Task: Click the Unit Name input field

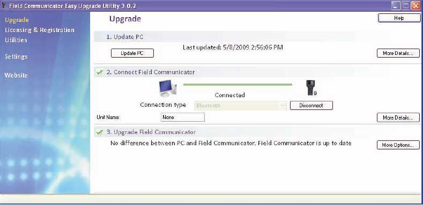Action: (183, 117)
